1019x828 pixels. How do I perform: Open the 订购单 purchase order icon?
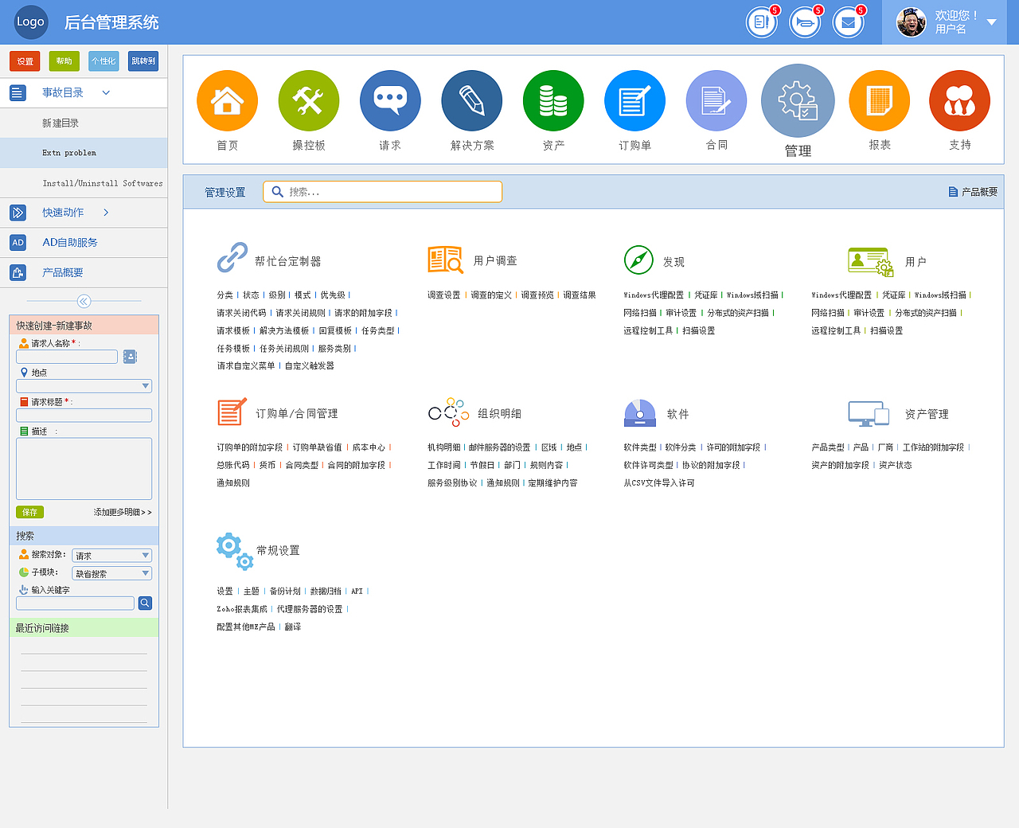[x=634, y=100]
